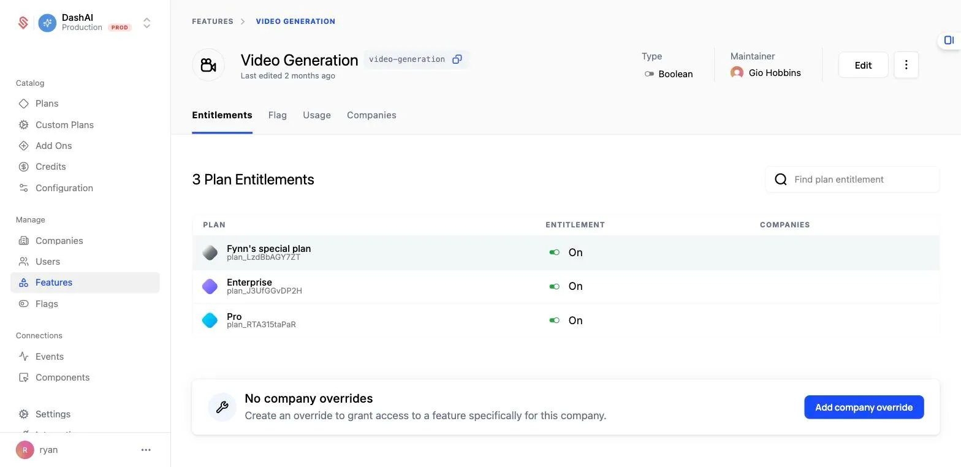Click Add company override button
The height and width of the screenshot is (467, 961).
[x=864, y=408]
